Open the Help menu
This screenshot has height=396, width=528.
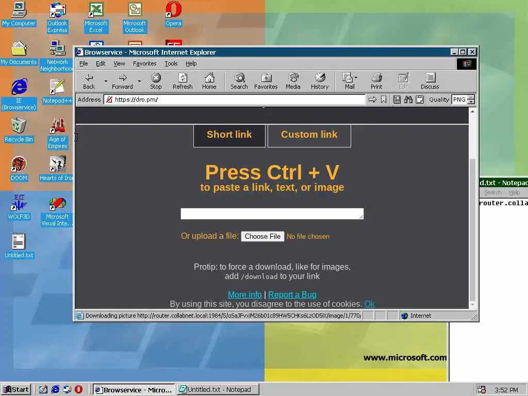tap(191, 63)
